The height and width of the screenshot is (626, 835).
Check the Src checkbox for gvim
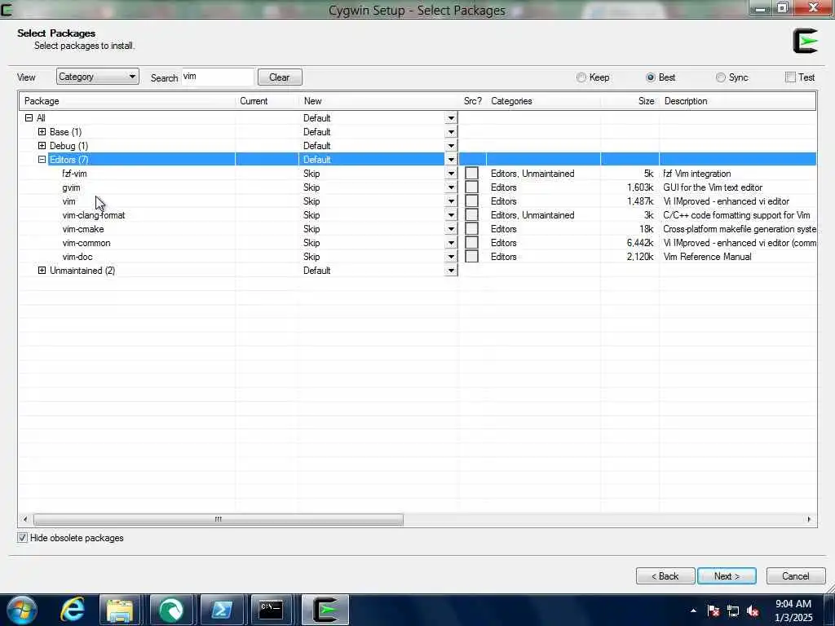click(471, 187)
